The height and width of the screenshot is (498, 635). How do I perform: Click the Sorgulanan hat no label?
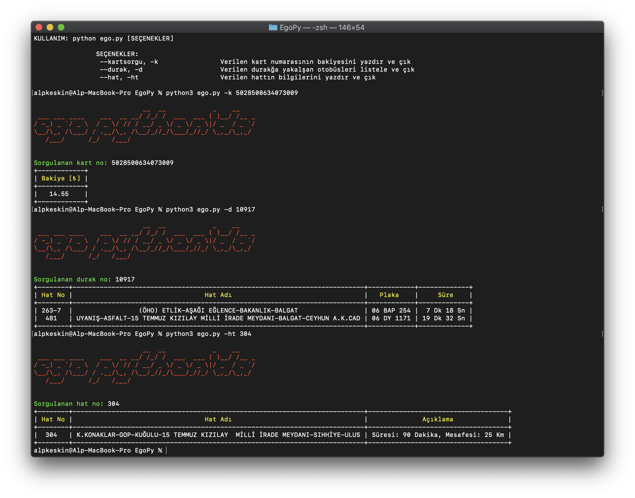click(x=69, y=404)
